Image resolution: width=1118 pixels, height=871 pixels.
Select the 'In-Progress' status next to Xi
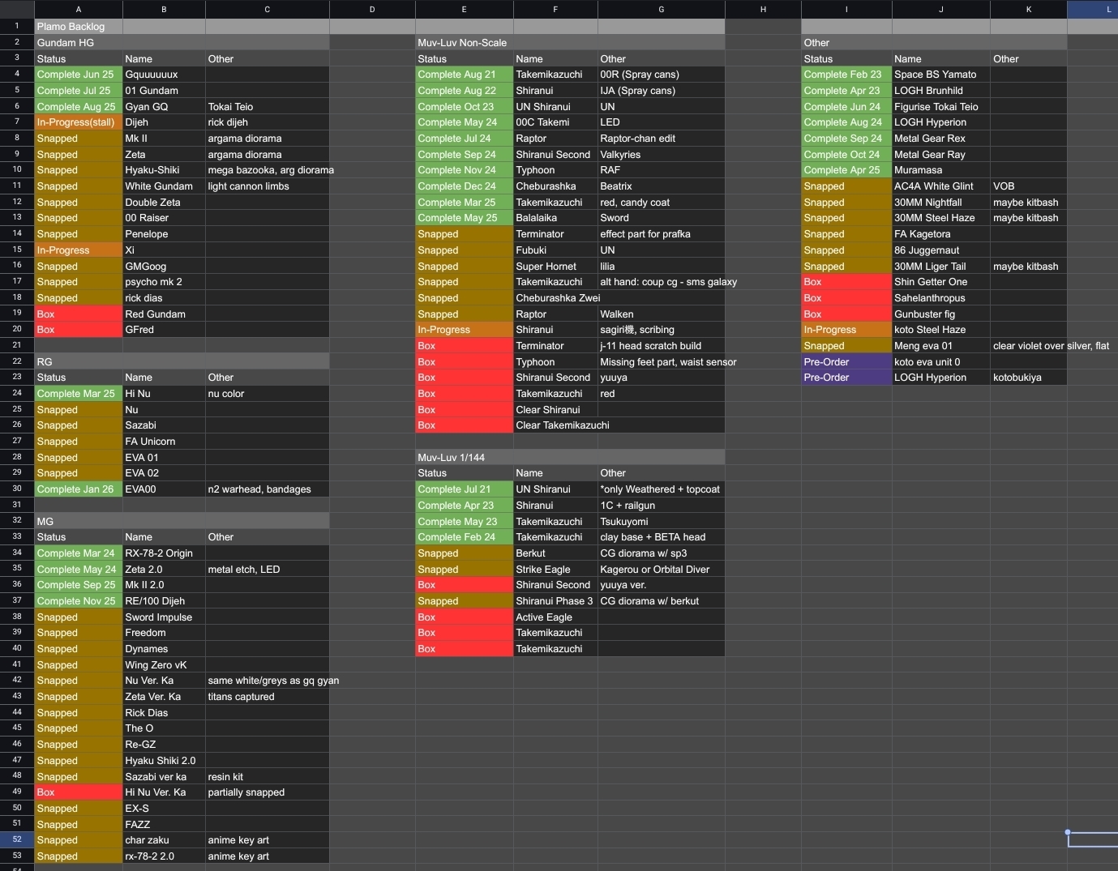coord(79,250)
